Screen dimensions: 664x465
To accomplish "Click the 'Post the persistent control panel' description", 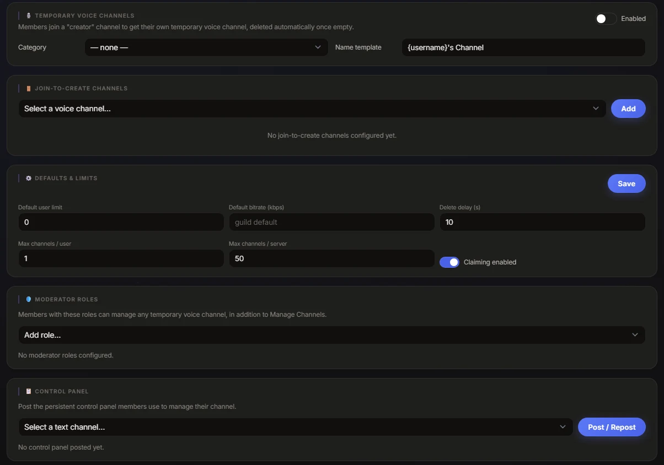I will point(127,407).
